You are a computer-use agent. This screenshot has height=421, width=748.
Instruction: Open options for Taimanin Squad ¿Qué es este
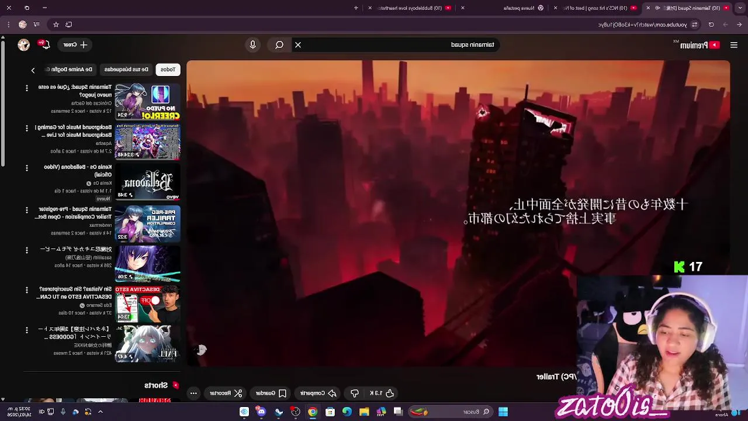(x=26, y=88)
